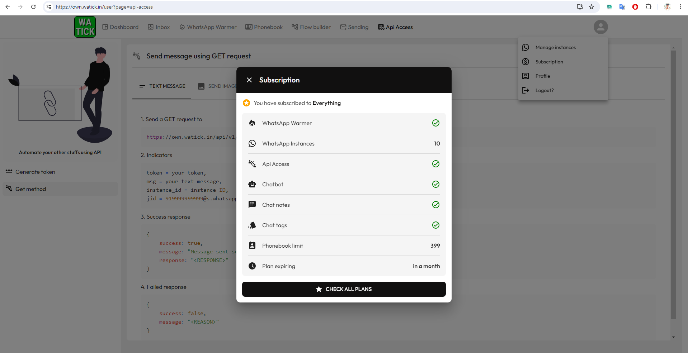
Task: Click the scrollbar down arrow
Action: 673,337
